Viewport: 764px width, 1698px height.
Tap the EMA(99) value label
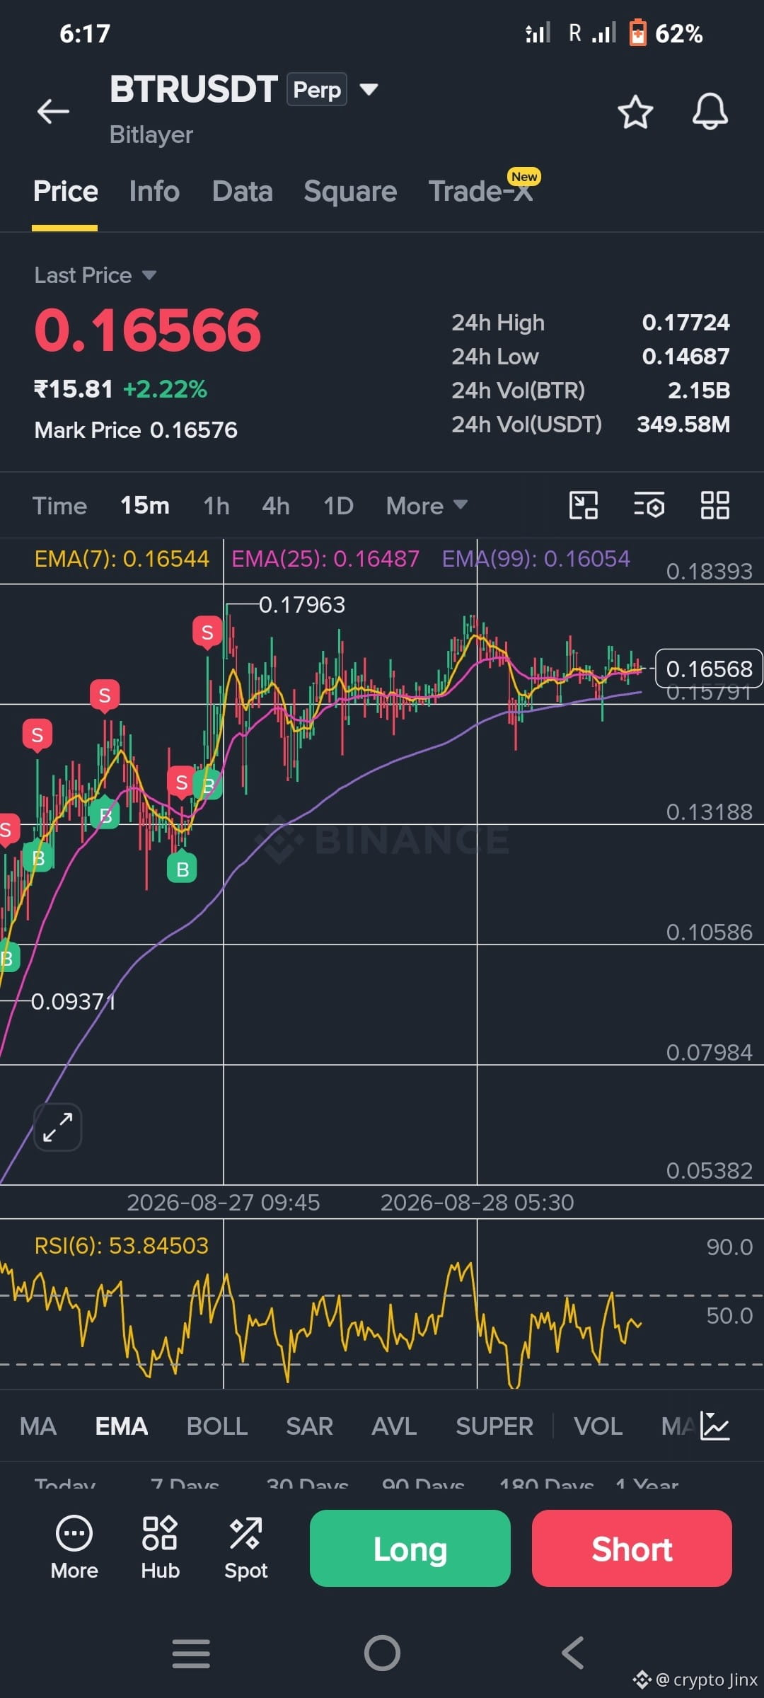click(536, 559)
